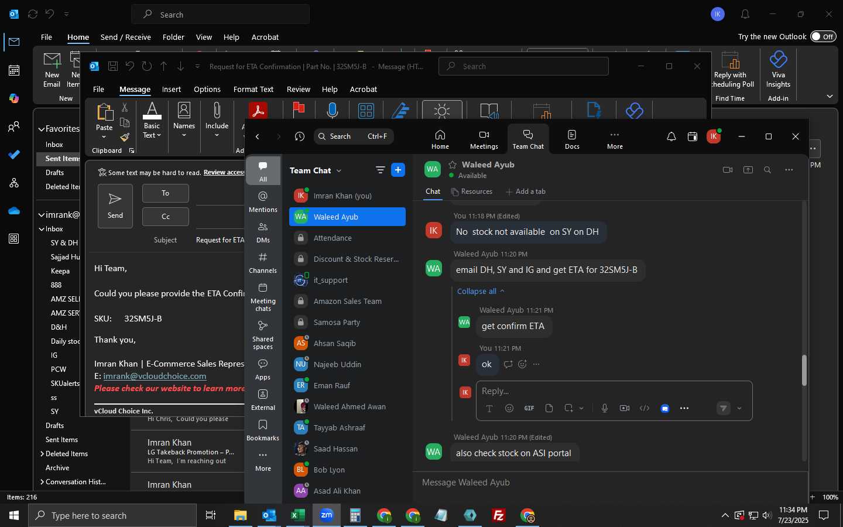The width and height of the screenshot is (843, 527).
Task: Click Cut scissors icon in Clipboard group
Action: (125, 108)
